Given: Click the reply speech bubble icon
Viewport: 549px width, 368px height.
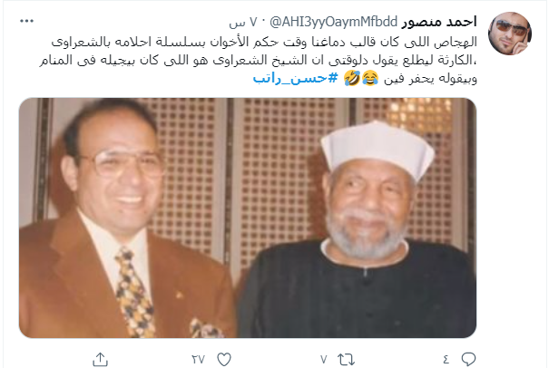Looking at the screenshot, I should coord(468,359).
